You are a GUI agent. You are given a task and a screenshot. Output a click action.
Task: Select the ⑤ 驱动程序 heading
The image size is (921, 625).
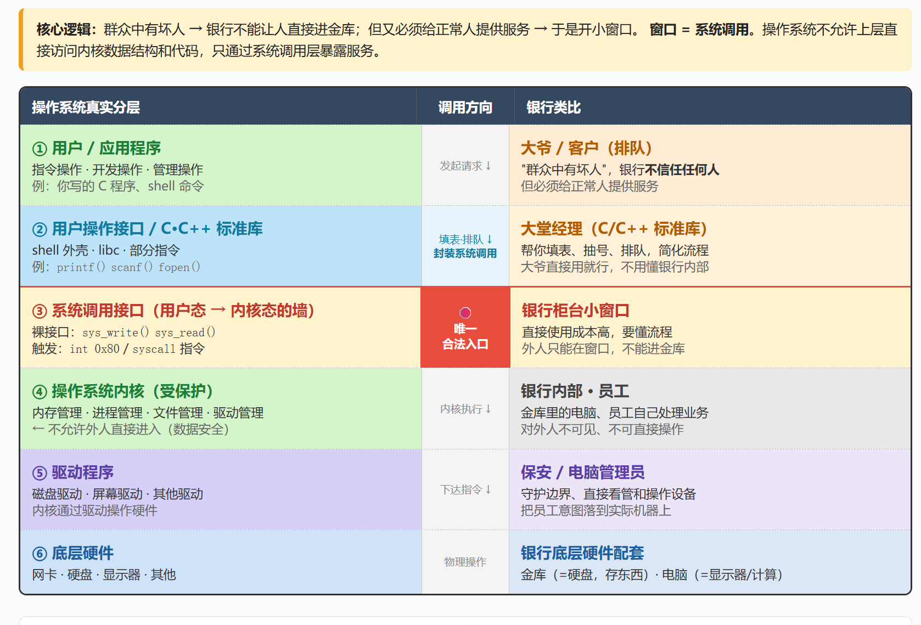pos(73,472)
